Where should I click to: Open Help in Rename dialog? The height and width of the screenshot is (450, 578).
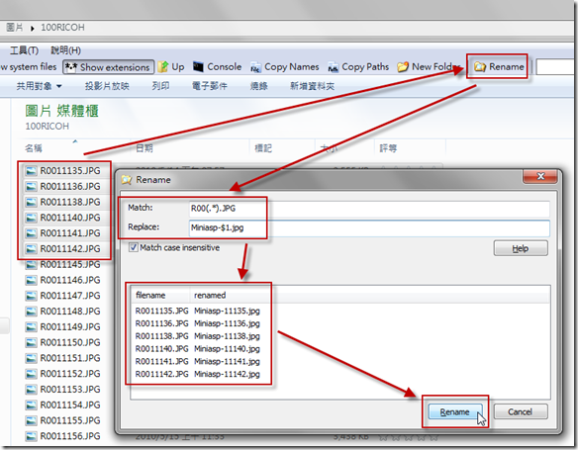pyautogui.click(x=521, y=249)
